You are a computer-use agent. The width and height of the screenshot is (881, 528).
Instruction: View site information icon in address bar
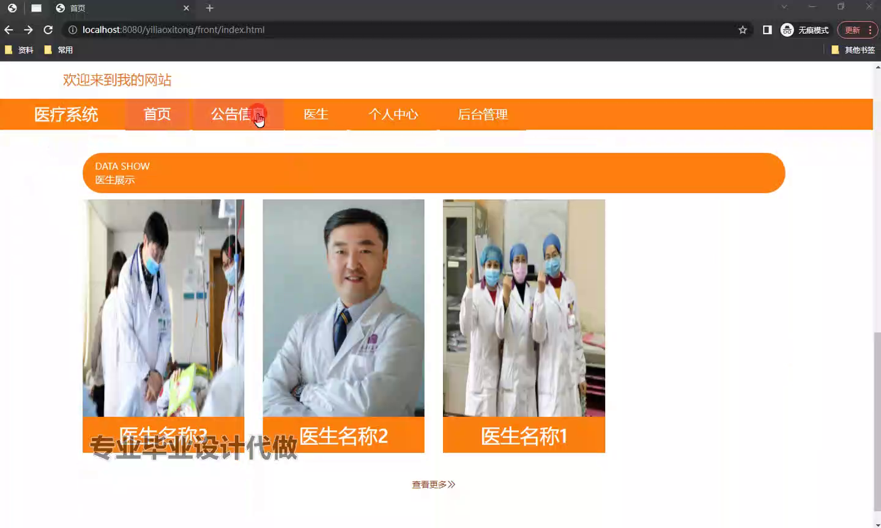(x=72, y=30)
